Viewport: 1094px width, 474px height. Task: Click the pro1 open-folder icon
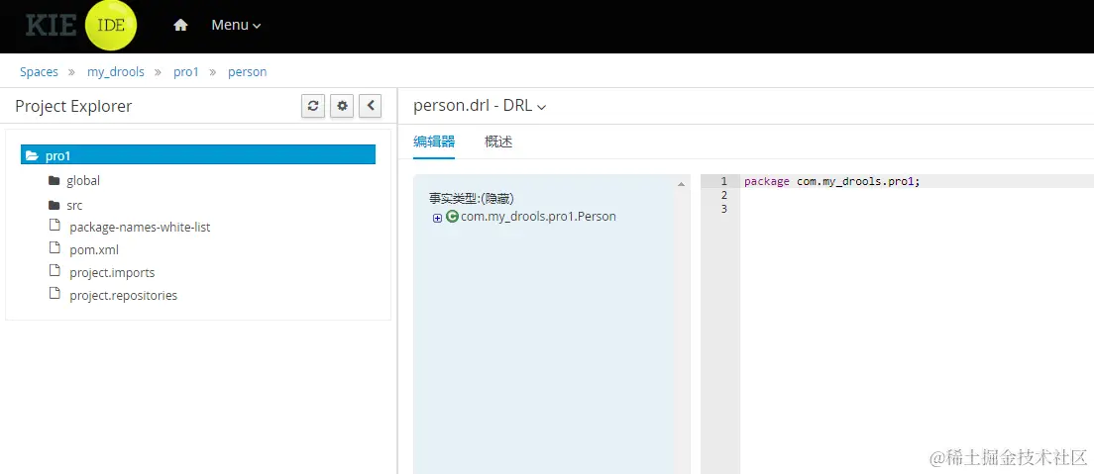pyautogui.click(x=32, y=155)
